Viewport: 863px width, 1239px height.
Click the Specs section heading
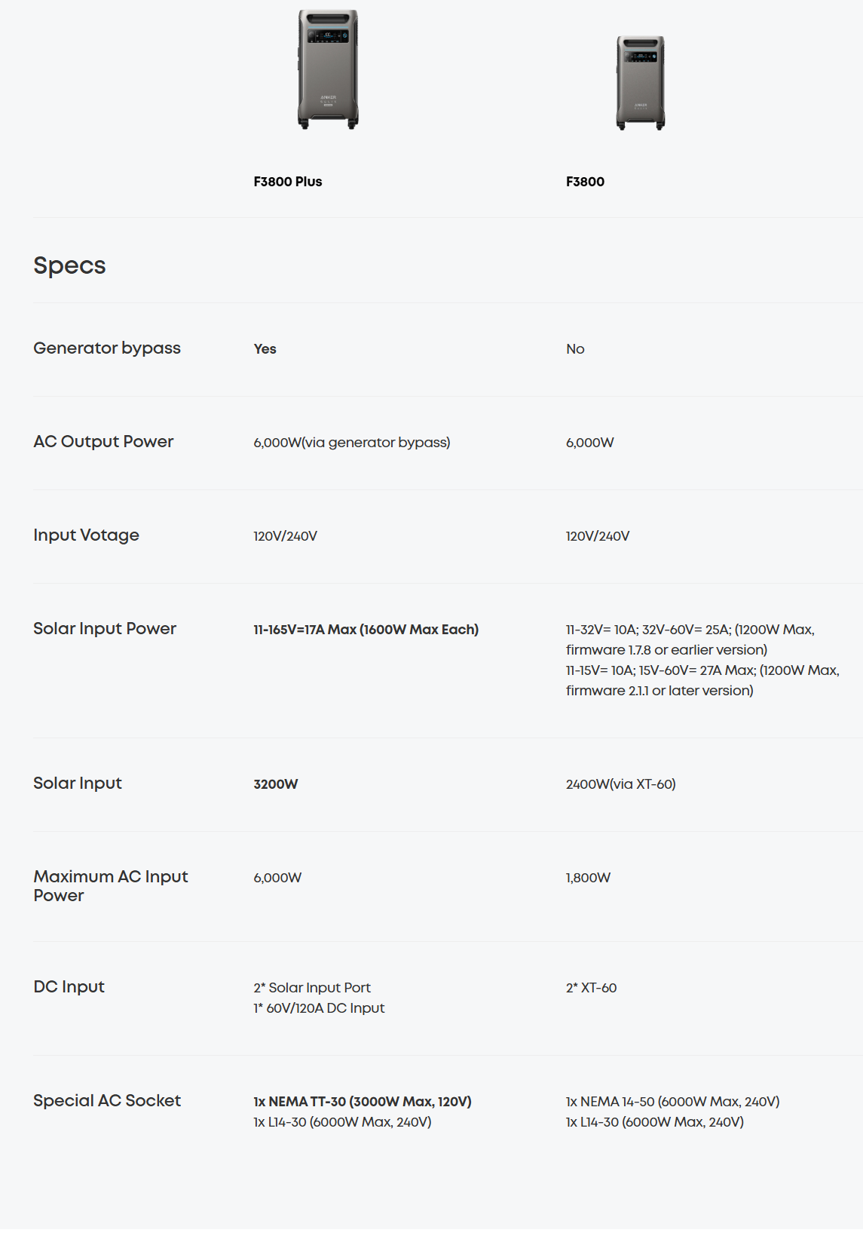pyautogui.click(x=69, y=265)
